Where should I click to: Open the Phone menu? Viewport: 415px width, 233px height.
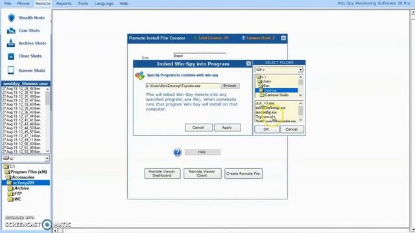(23, 3)
